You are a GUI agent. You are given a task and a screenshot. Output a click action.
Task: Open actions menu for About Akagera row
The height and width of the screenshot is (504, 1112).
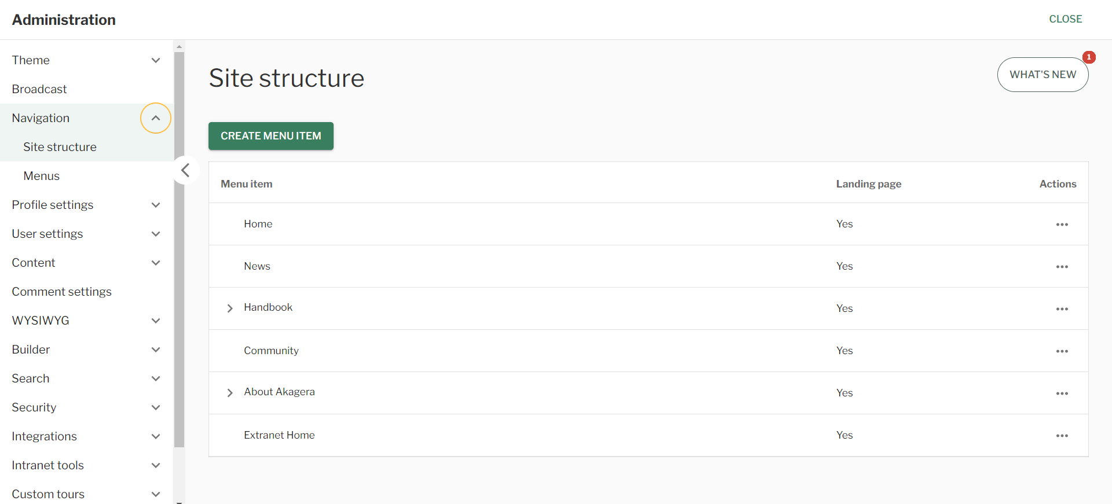pos(1062,393)
